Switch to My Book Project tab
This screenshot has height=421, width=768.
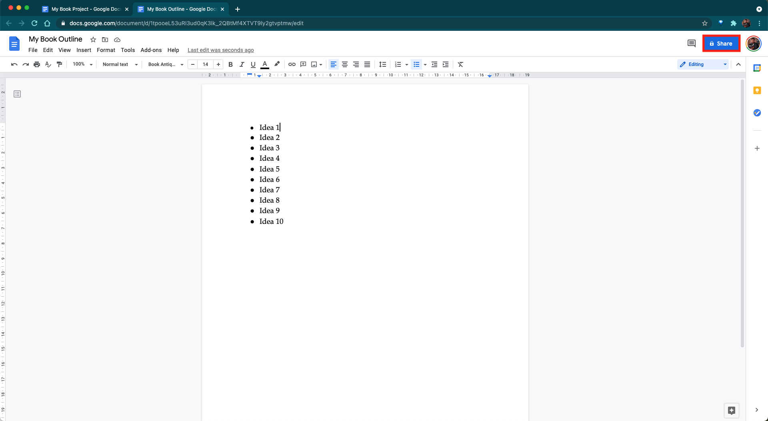86,9
